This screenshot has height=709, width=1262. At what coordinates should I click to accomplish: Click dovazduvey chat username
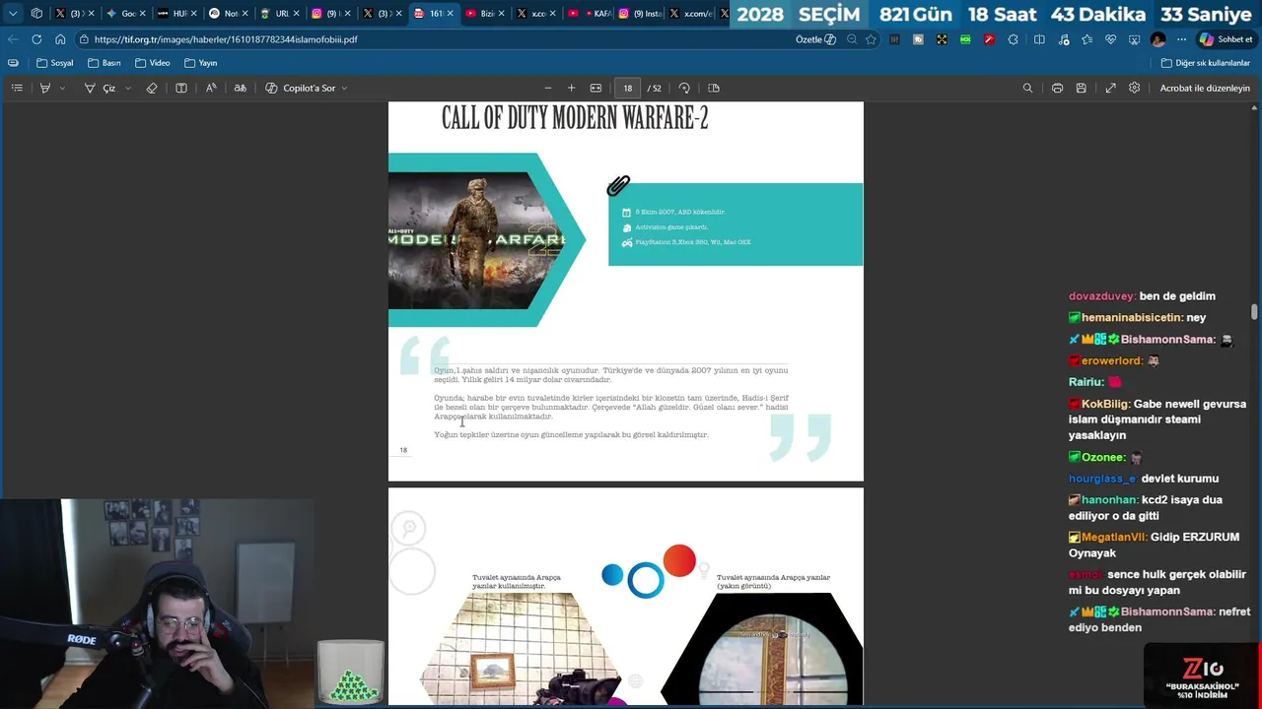[x=1101, y=295]
